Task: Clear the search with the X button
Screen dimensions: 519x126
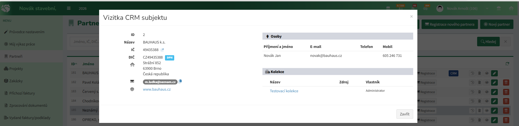Action: point(506,42)
